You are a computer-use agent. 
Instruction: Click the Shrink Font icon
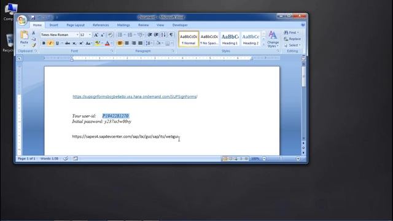103,35
